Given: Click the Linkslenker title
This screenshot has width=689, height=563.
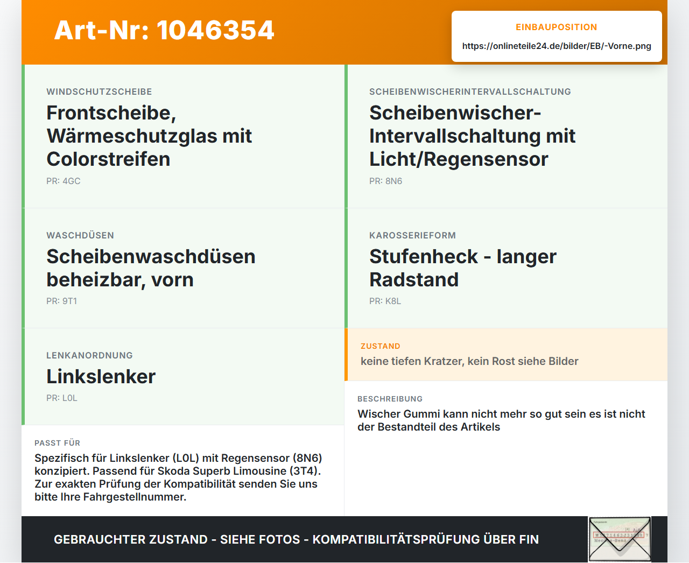Looking at the screenshot, I should [x=101, y=377].
